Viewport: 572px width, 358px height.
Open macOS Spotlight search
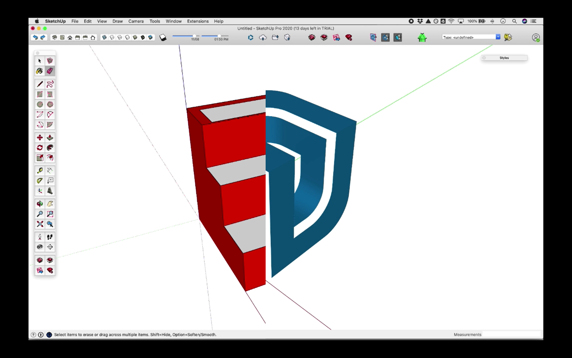point(514,21)
